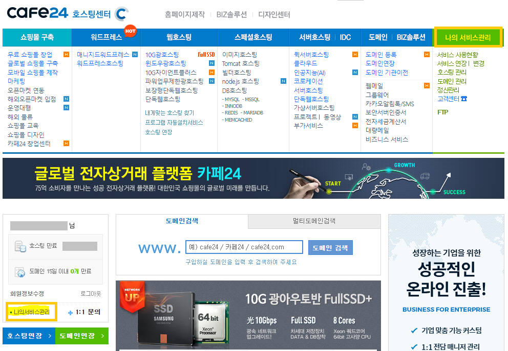Screen dimensions: 508x351
Task: Open 10G광호스팅 link
Action: click(x=162, y=55)
